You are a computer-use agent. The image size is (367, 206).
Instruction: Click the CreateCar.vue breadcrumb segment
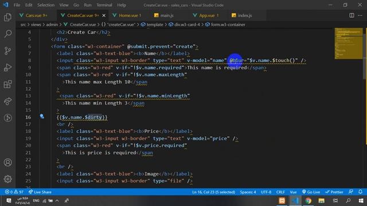click(80, 25)
